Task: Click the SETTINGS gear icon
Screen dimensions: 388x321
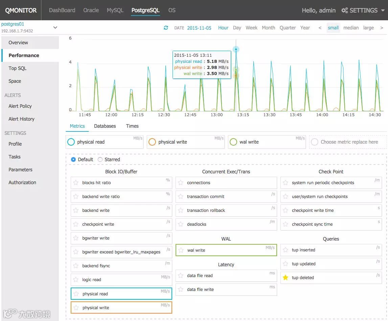Action: [x=344, y=10]
